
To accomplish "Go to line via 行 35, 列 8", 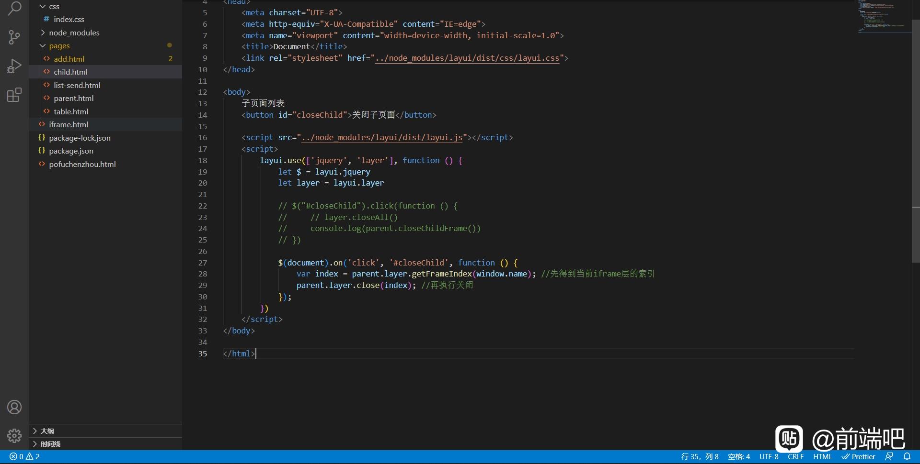I will click(700, 457).
